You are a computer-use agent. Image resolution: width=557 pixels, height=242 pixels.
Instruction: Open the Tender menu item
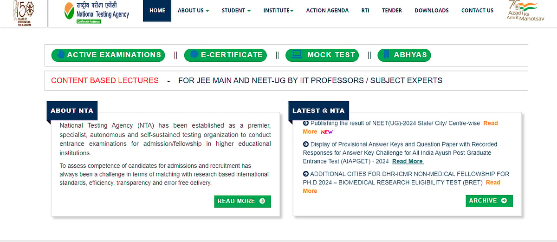pyautogui.click(x=392, y=11)
